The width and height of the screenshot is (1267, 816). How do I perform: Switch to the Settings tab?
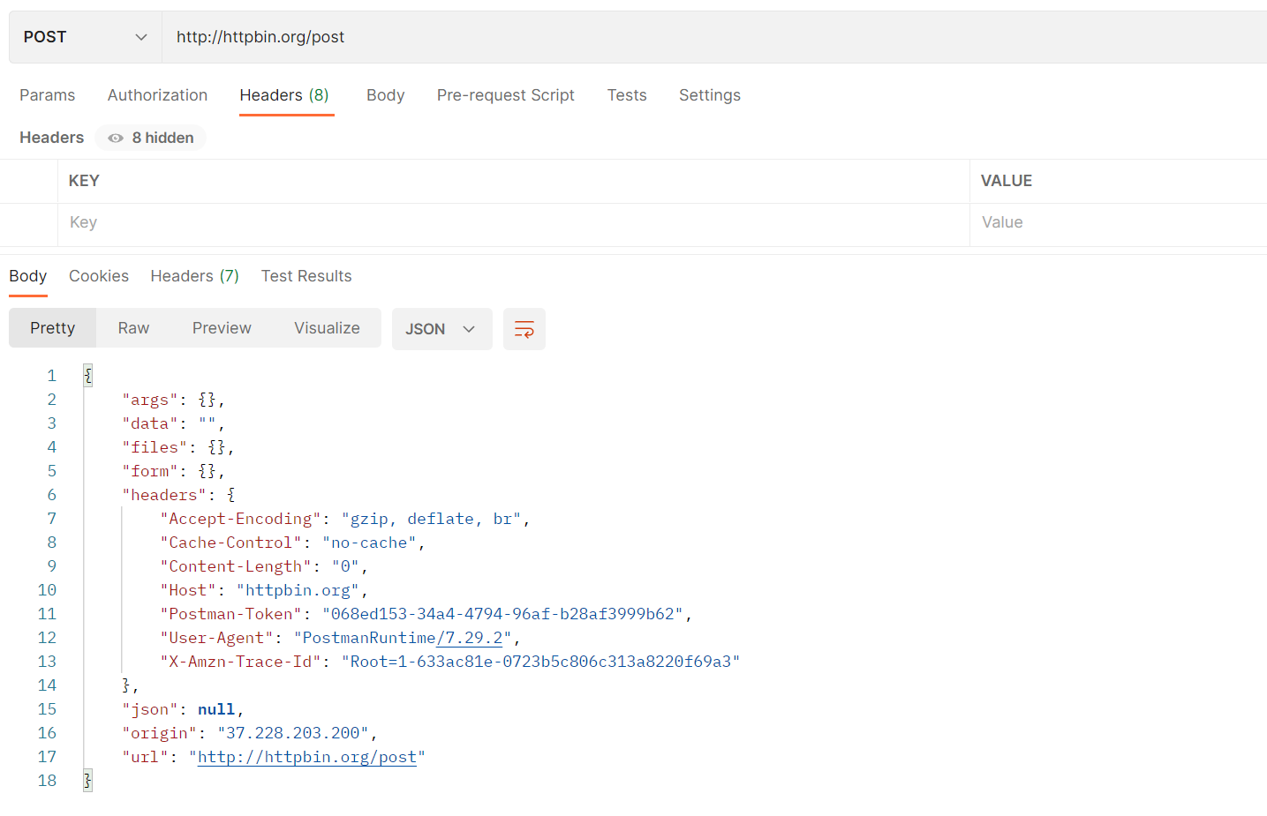pyautogui.click(x=710, y=95)
